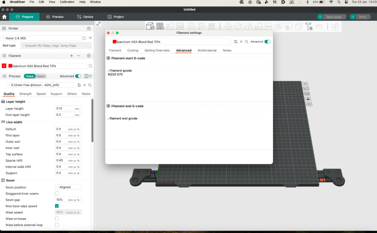Click the Add object cube icon

coord(150,26)
